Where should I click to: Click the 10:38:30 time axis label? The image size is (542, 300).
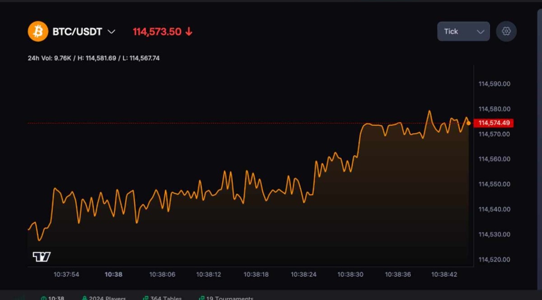[x=350, y=274]
